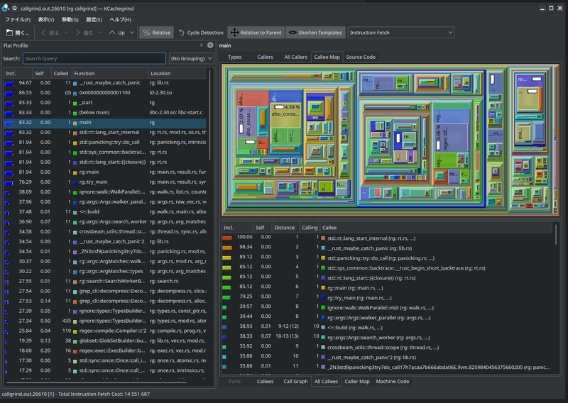The width and height of the screenshot is (568, 403).
Task: Expand the Back button history arrow
Action: click(x=66, y=33)
